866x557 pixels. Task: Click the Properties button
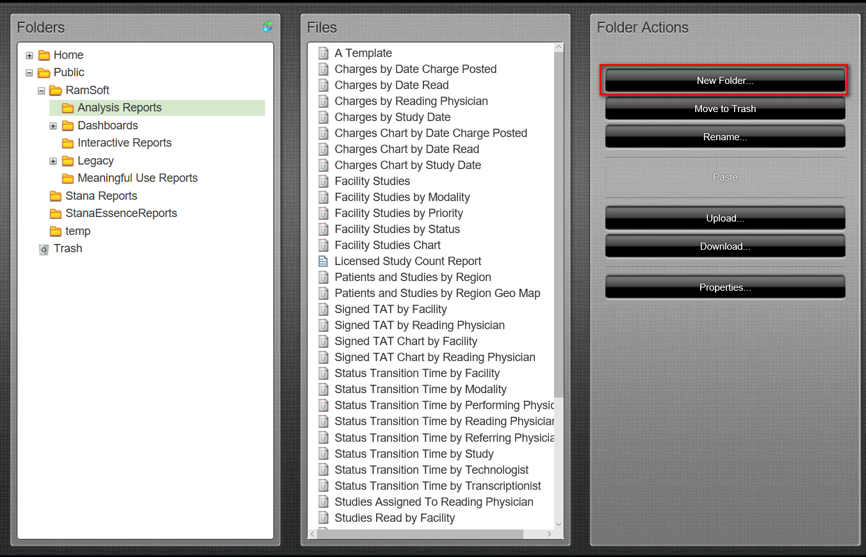(725, 287)
